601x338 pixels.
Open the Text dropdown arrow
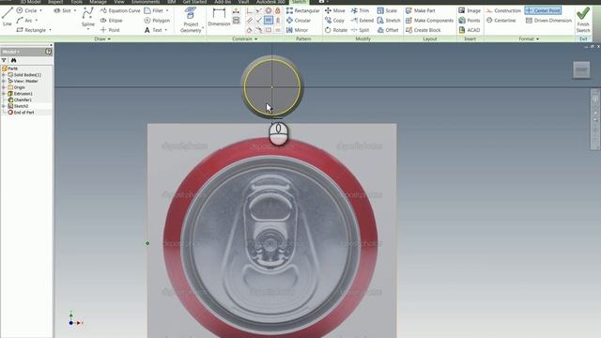coord(166,30)
